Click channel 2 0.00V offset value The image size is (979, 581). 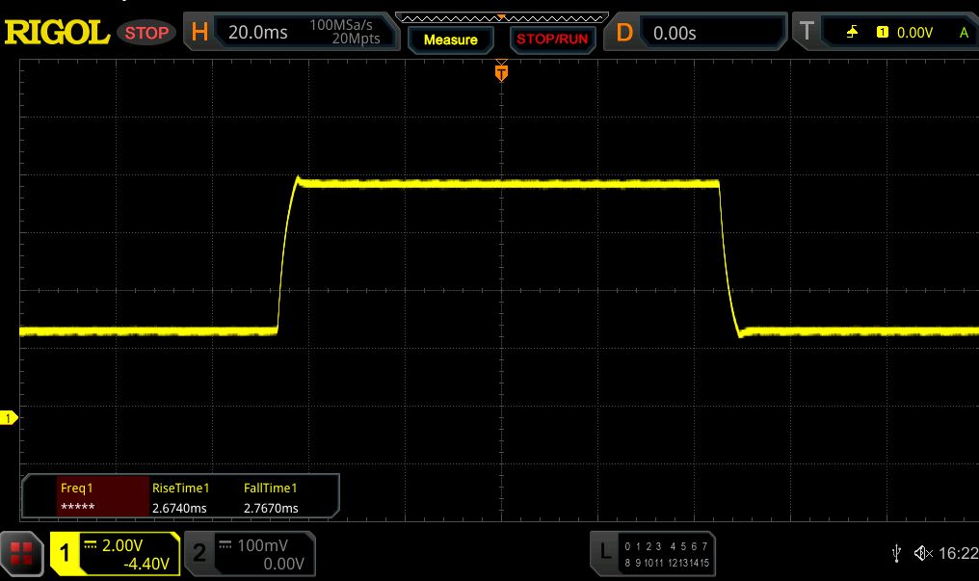pos(283,565)
